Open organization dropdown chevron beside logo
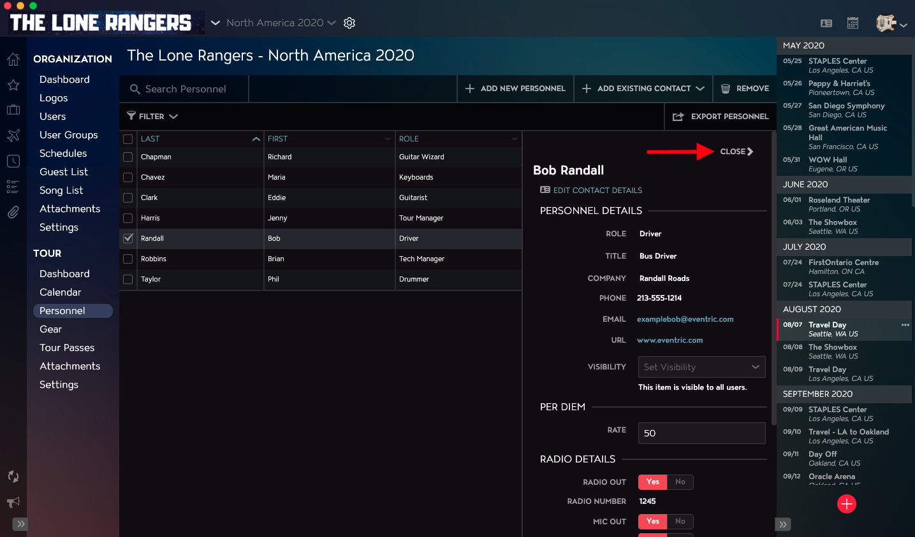Image resolution: width=915 pixels, height=537 pixels. [216, 23]
